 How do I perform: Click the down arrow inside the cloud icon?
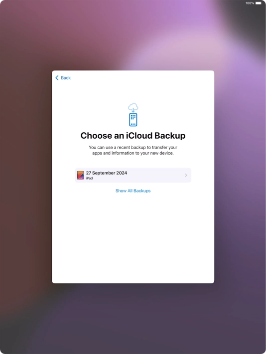pyautogui.click(x=133, y=110)
